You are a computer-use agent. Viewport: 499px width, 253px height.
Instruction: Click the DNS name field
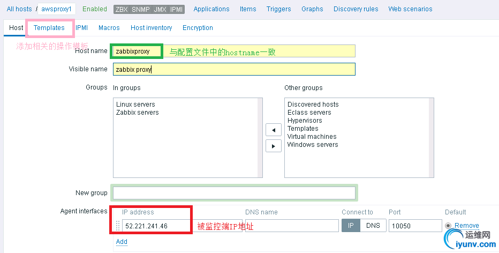(292, 226)
